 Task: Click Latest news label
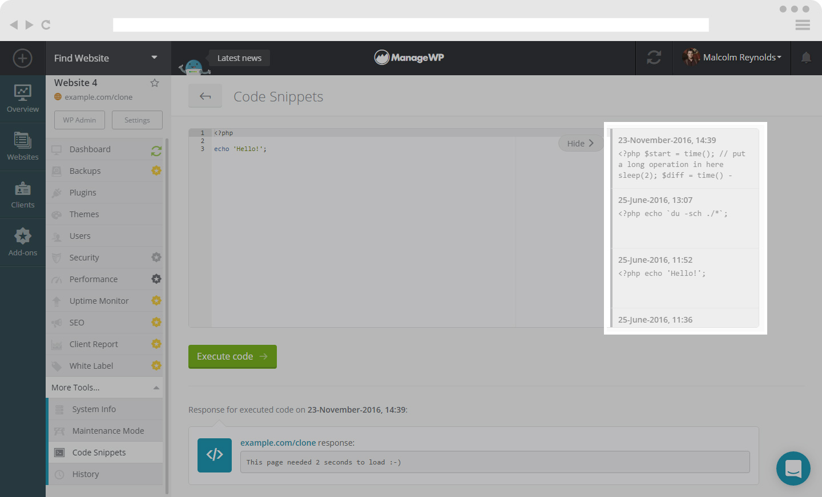tap(239, 58)
